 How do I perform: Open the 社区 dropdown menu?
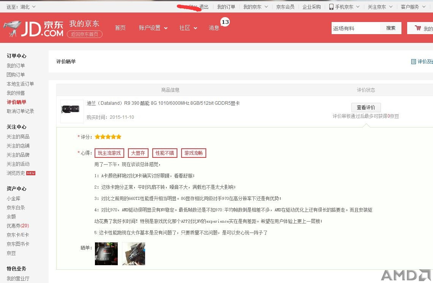(188, 28)
